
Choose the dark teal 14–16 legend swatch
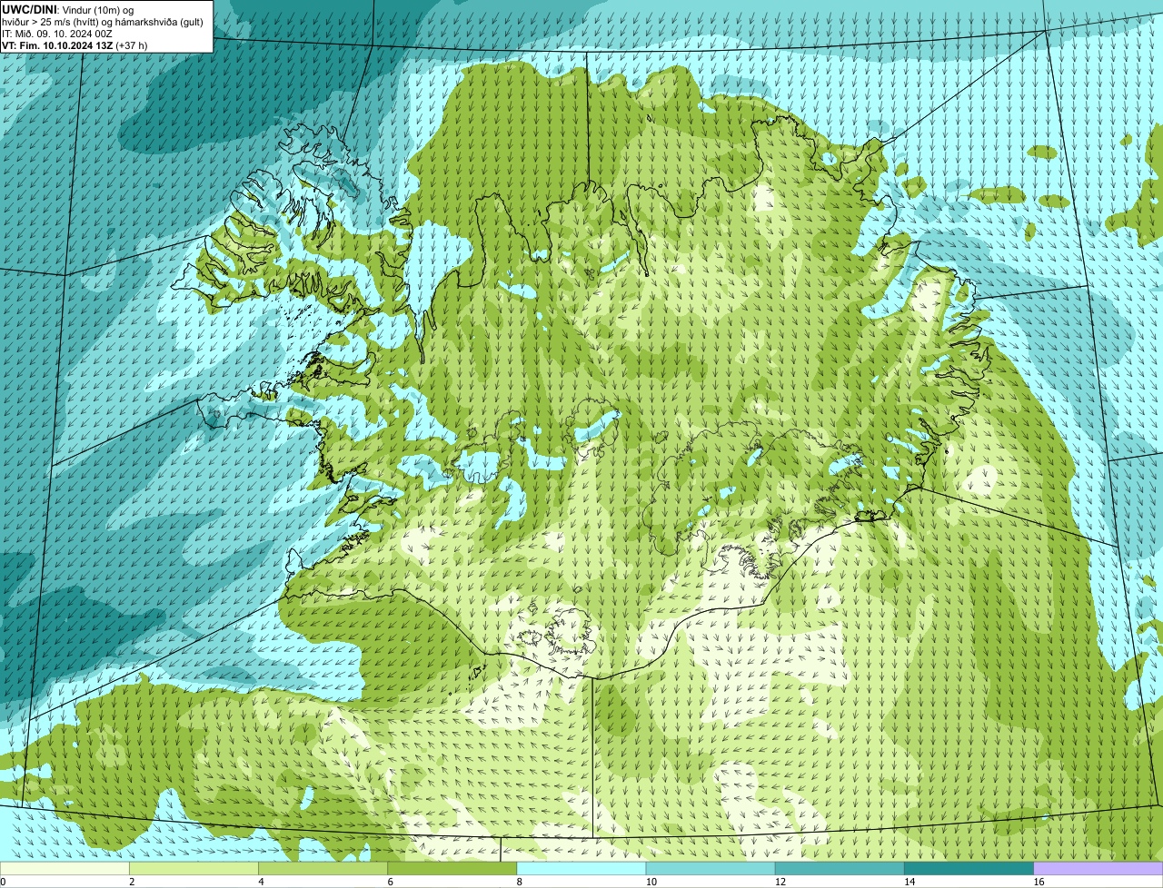coord(969,868)
